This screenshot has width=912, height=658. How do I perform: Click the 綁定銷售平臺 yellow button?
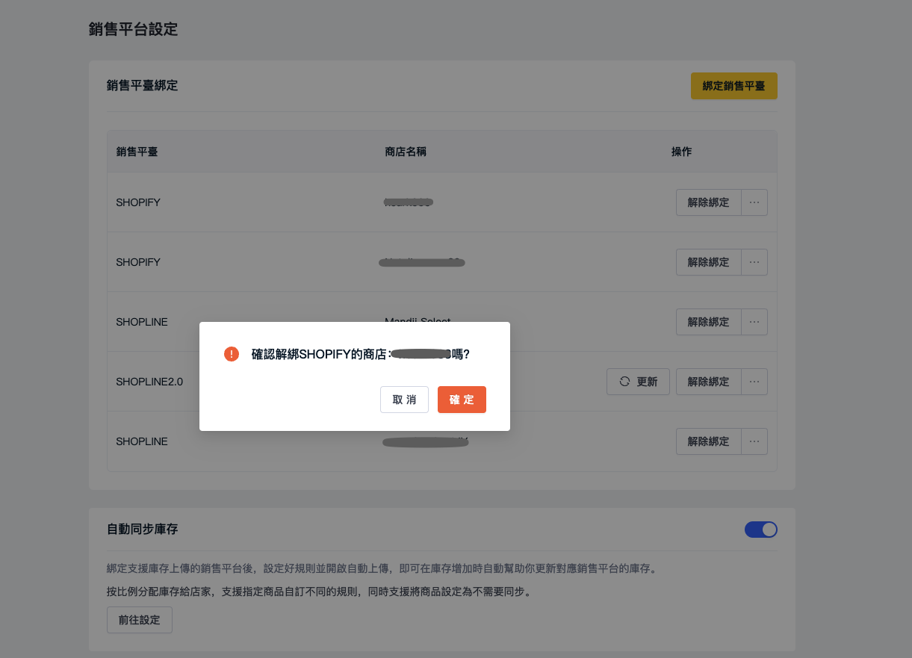pyautogui.click(x=733, y=86)
